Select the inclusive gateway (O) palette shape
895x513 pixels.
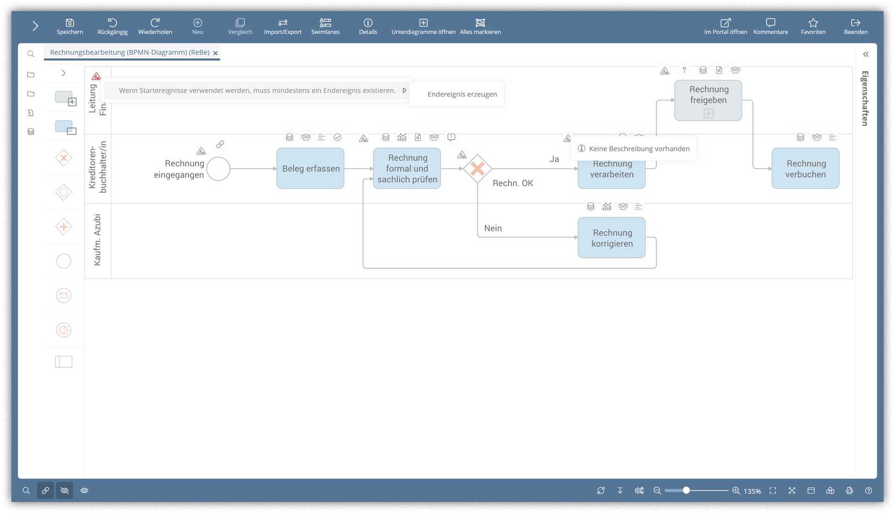click(64, 192)
